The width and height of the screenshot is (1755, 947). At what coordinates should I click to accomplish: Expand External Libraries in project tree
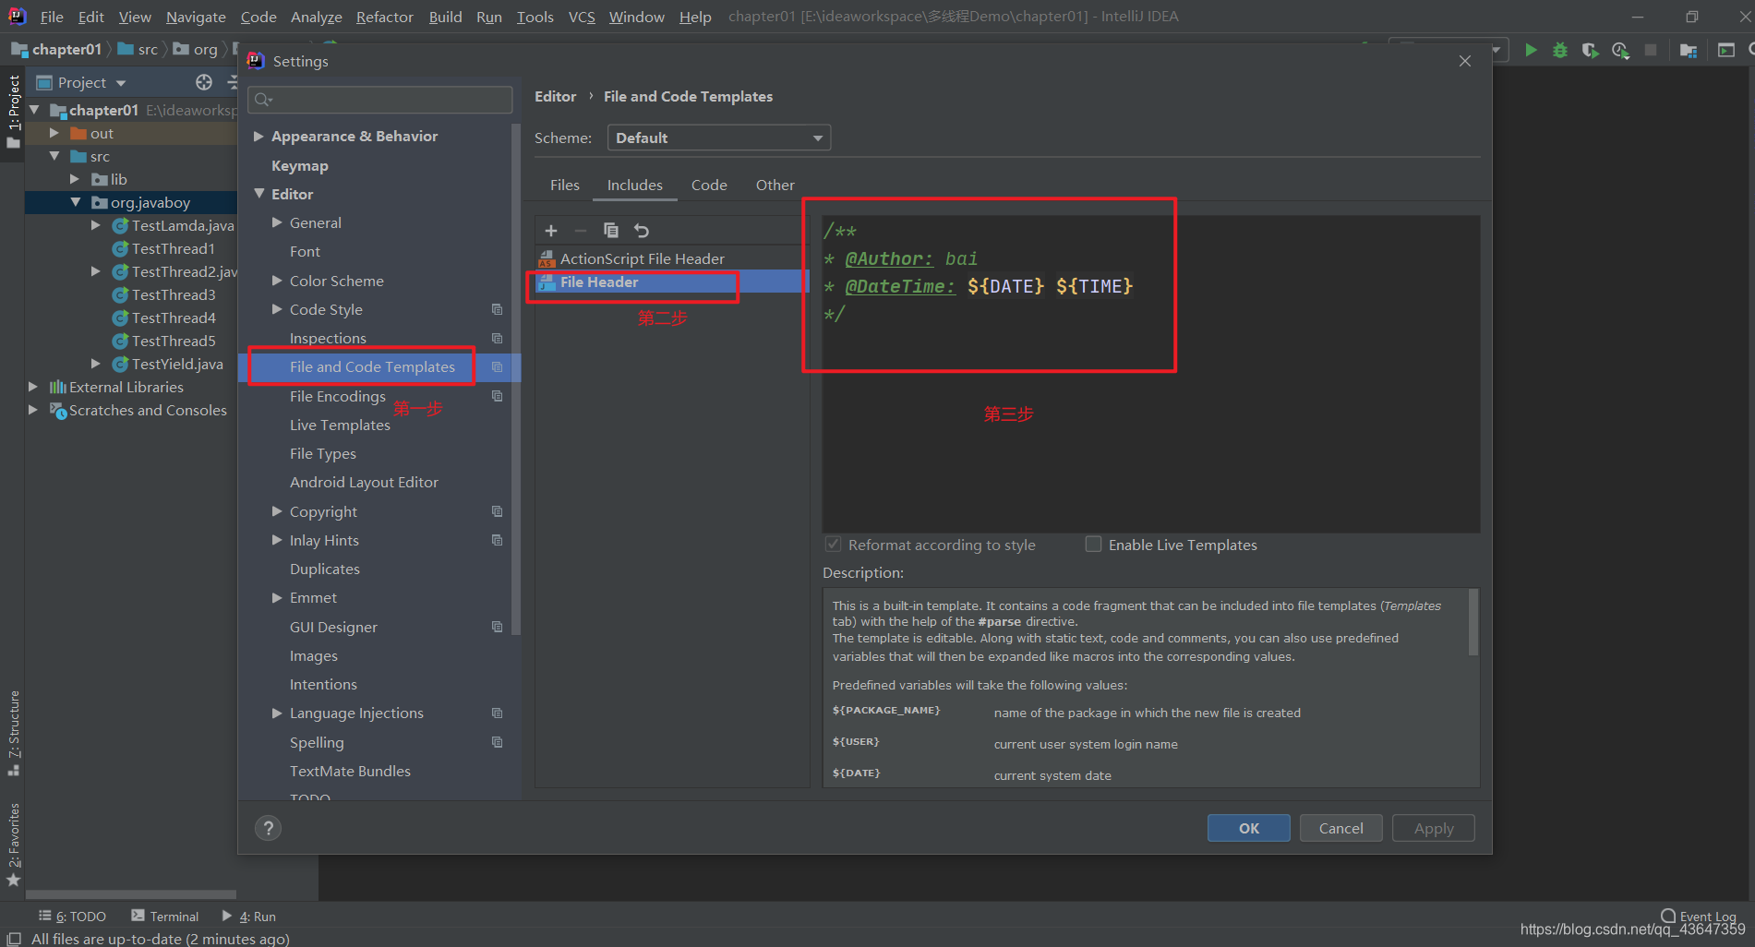pos(33,387)
